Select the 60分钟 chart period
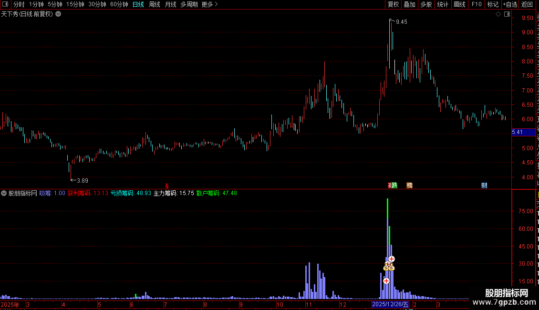539x310 pixels. click(x=119, y=4)
